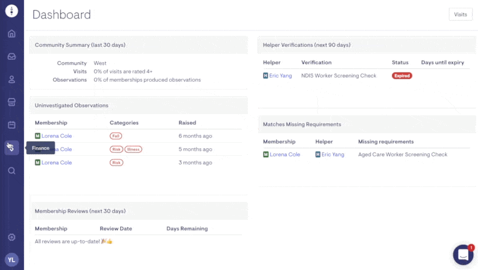478x270 pixels.
Task: Click the Fall category tag
Action: point(115,136)
